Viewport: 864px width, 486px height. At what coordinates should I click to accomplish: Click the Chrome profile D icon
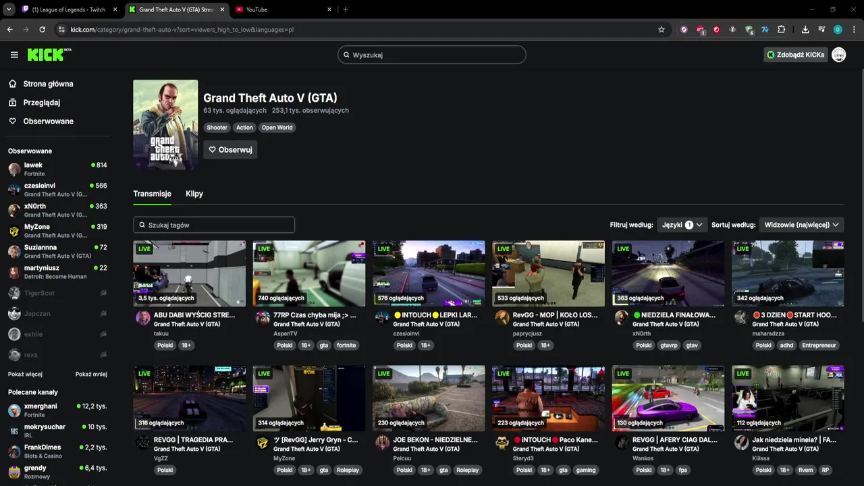click(x=838, y=30)
